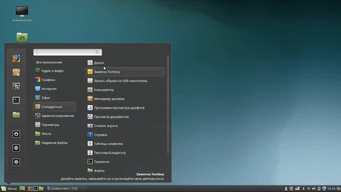The image size is (341, 192).
Task: Open System Settings icon in favorites sidebar
Action: click(16, 86)
